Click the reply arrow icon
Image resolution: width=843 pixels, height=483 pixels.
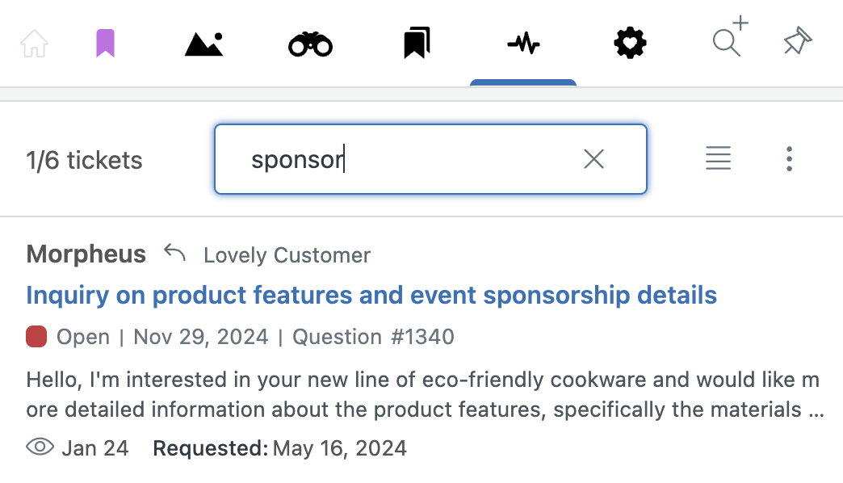pyautogui.click(x=174, y=252)
